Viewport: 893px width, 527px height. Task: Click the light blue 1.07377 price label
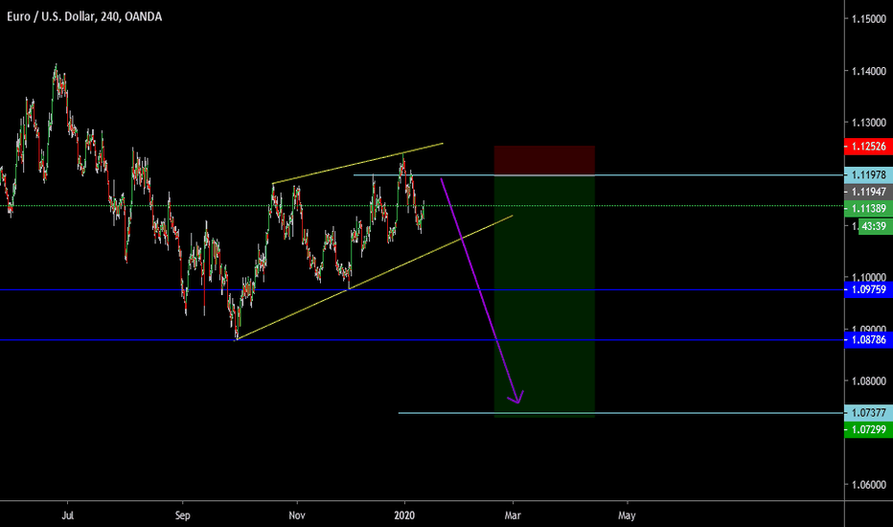click(x=867, y=413)
